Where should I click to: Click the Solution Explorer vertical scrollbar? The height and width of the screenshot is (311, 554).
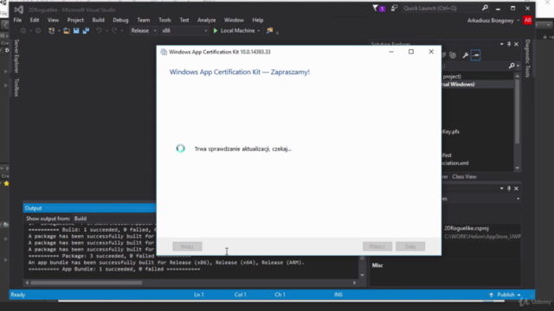518,122
